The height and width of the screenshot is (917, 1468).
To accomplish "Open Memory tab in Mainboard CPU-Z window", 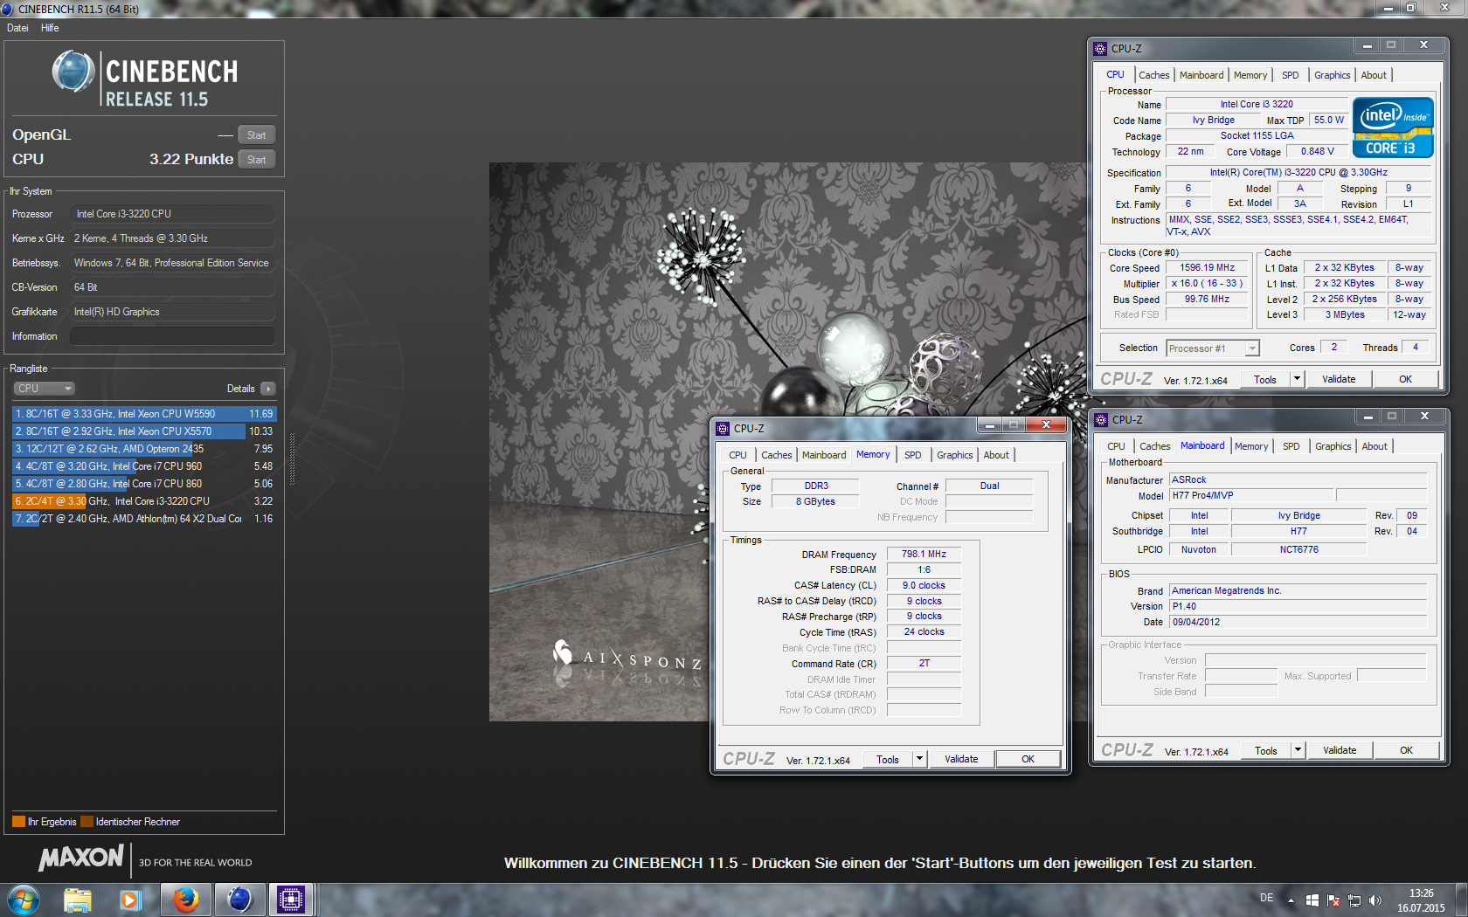I will (x=1251, y=446).
